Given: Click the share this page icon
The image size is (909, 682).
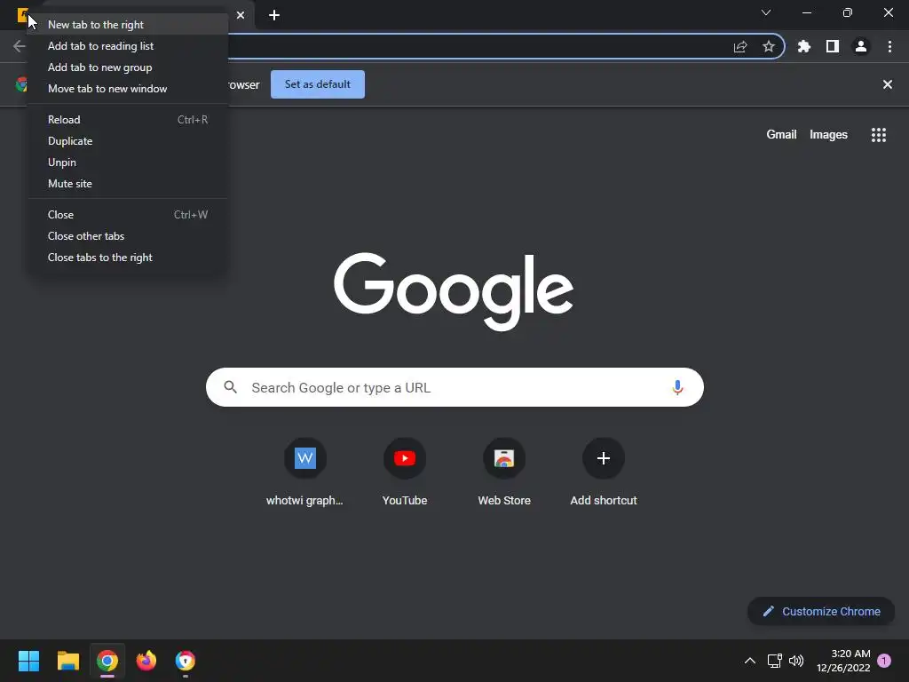Looking at the screenshot, I should pos(740,47).
